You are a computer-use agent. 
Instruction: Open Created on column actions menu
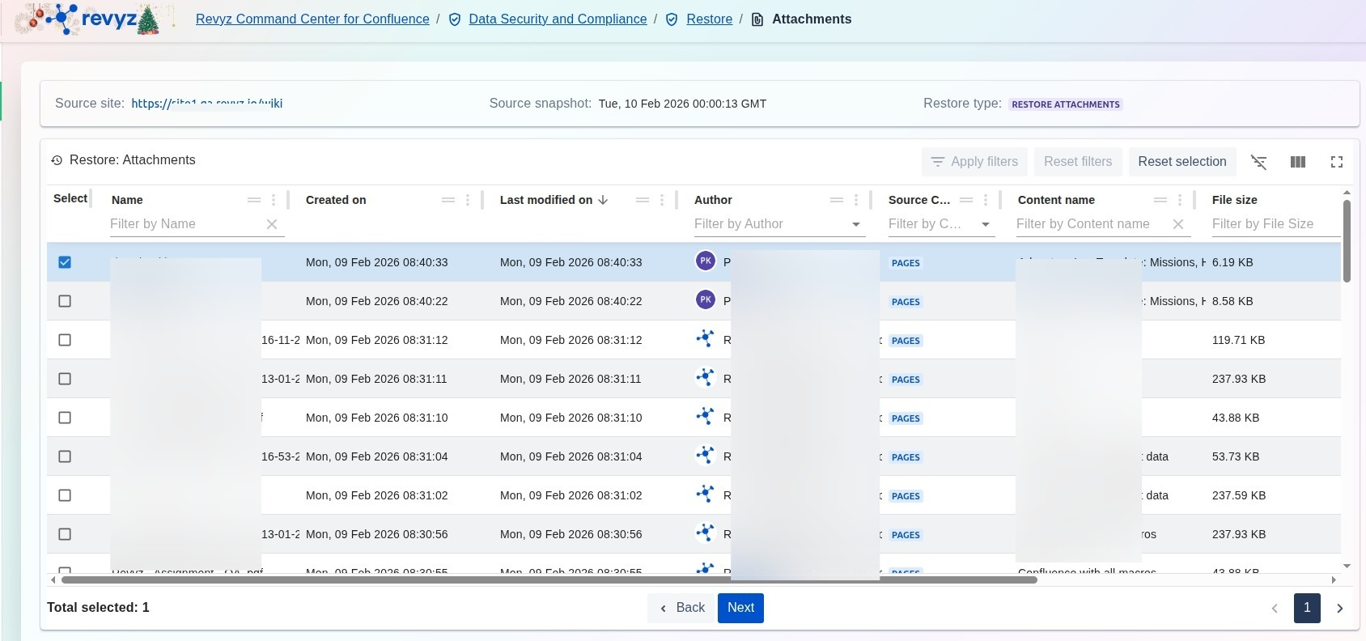(x=468, y=200)
